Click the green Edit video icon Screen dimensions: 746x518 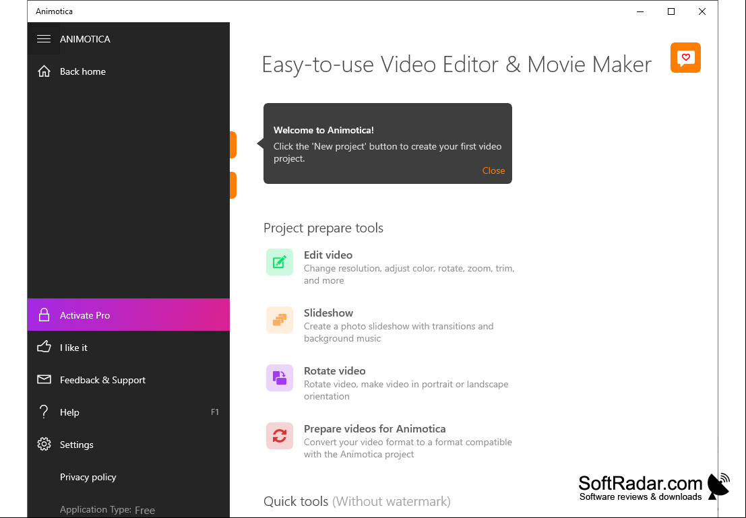279,262
